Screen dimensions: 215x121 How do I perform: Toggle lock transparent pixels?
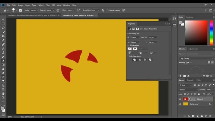coord(185,94)
